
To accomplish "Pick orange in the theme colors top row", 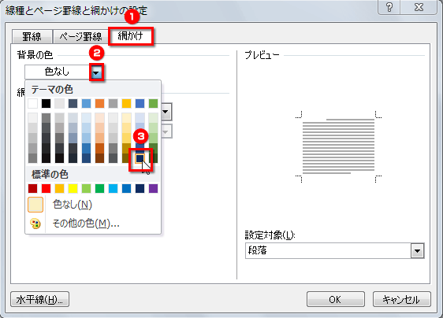I will click(x=99, y=104).
